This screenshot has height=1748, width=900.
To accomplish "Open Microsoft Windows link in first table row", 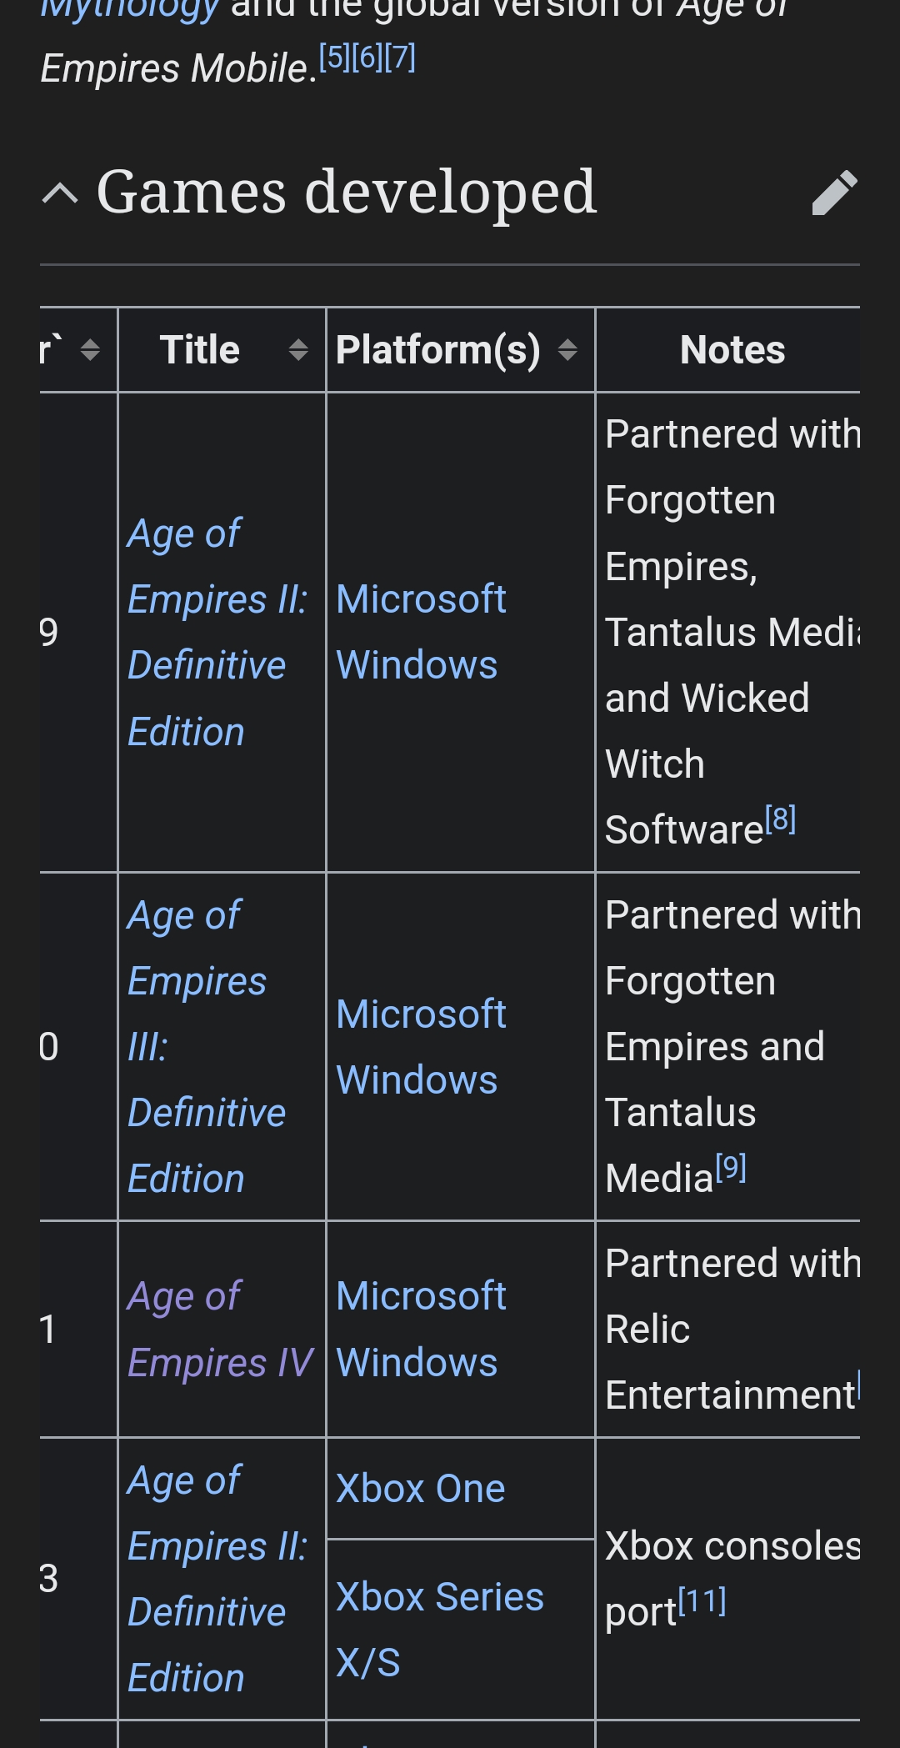I will (421, 632).
